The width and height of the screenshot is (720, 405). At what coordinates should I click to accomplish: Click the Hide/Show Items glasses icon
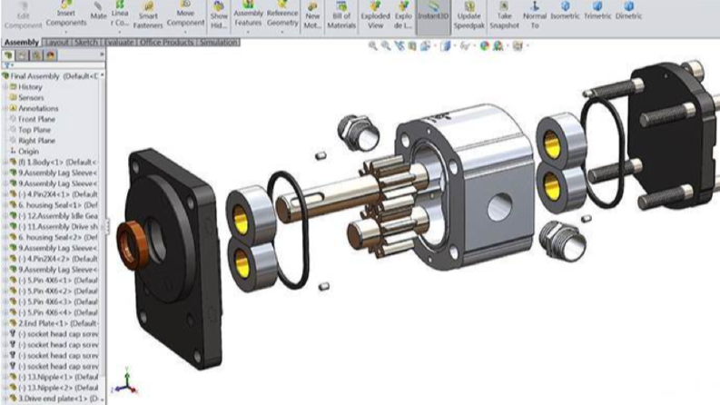pos(465,45)
